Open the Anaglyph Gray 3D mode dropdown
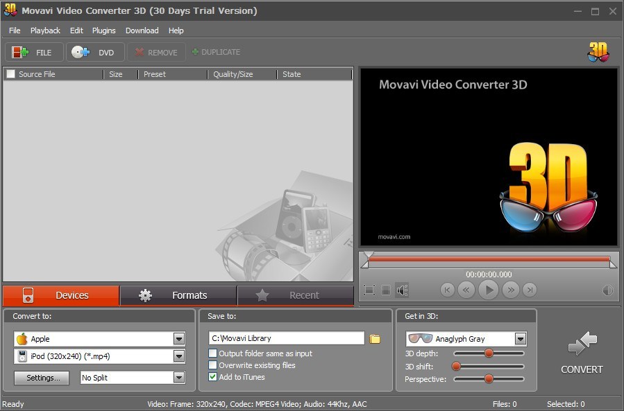Screen dimensions: 624x411 520,339
